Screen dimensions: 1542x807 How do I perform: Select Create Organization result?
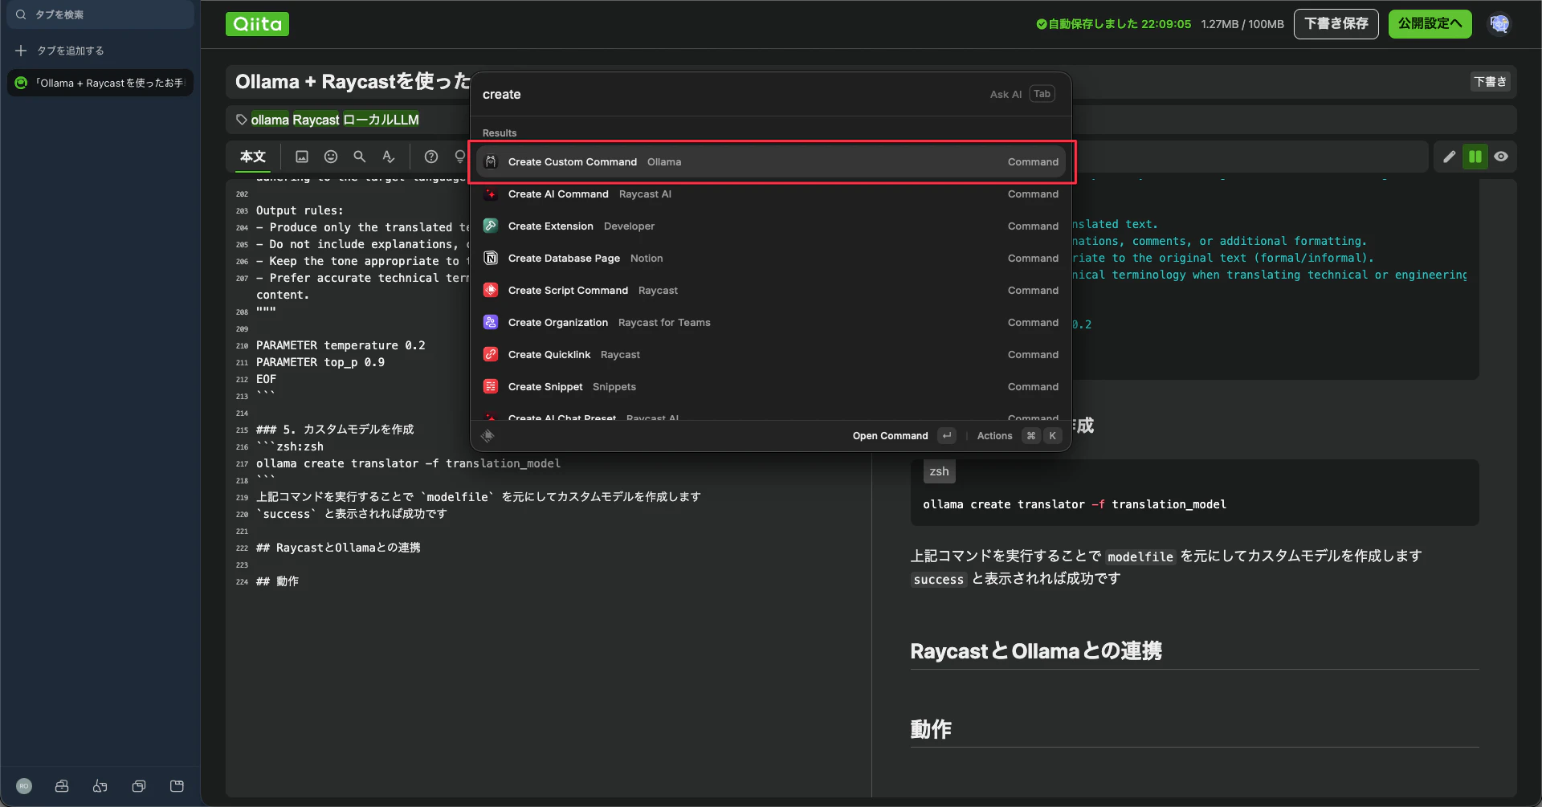point(771,322)
